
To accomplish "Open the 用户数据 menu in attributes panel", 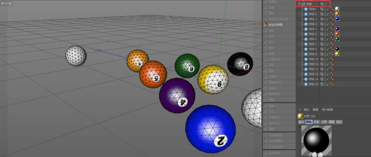I will tap(327, 110).
